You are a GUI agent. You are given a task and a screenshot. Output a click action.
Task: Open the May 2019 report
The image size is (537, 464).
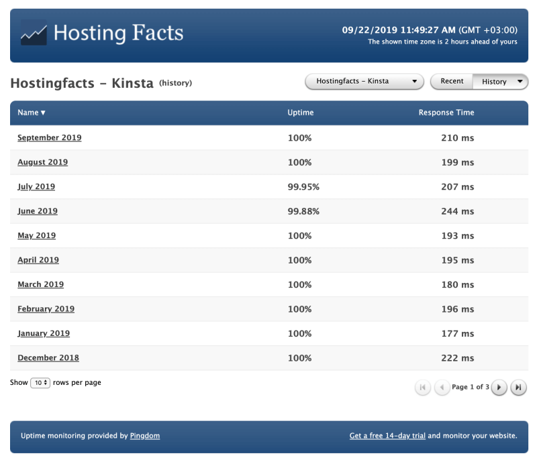tap(37, 235)
